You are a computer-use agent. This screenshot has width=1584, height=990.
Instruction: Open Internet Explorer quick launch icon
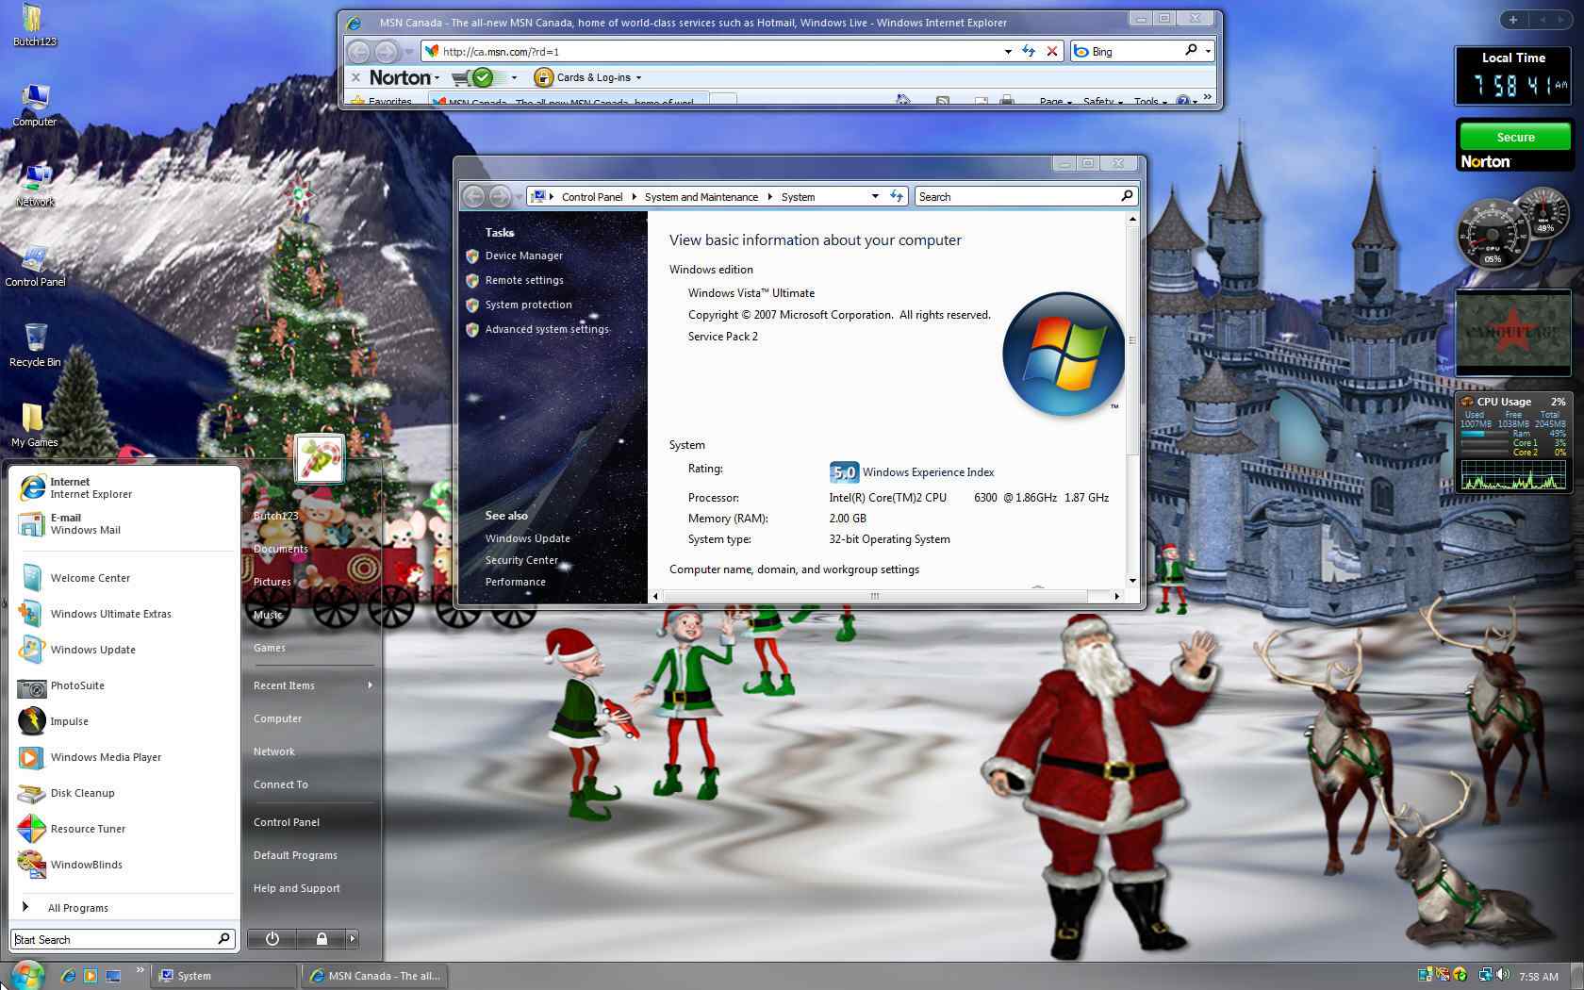coord(68,976)
